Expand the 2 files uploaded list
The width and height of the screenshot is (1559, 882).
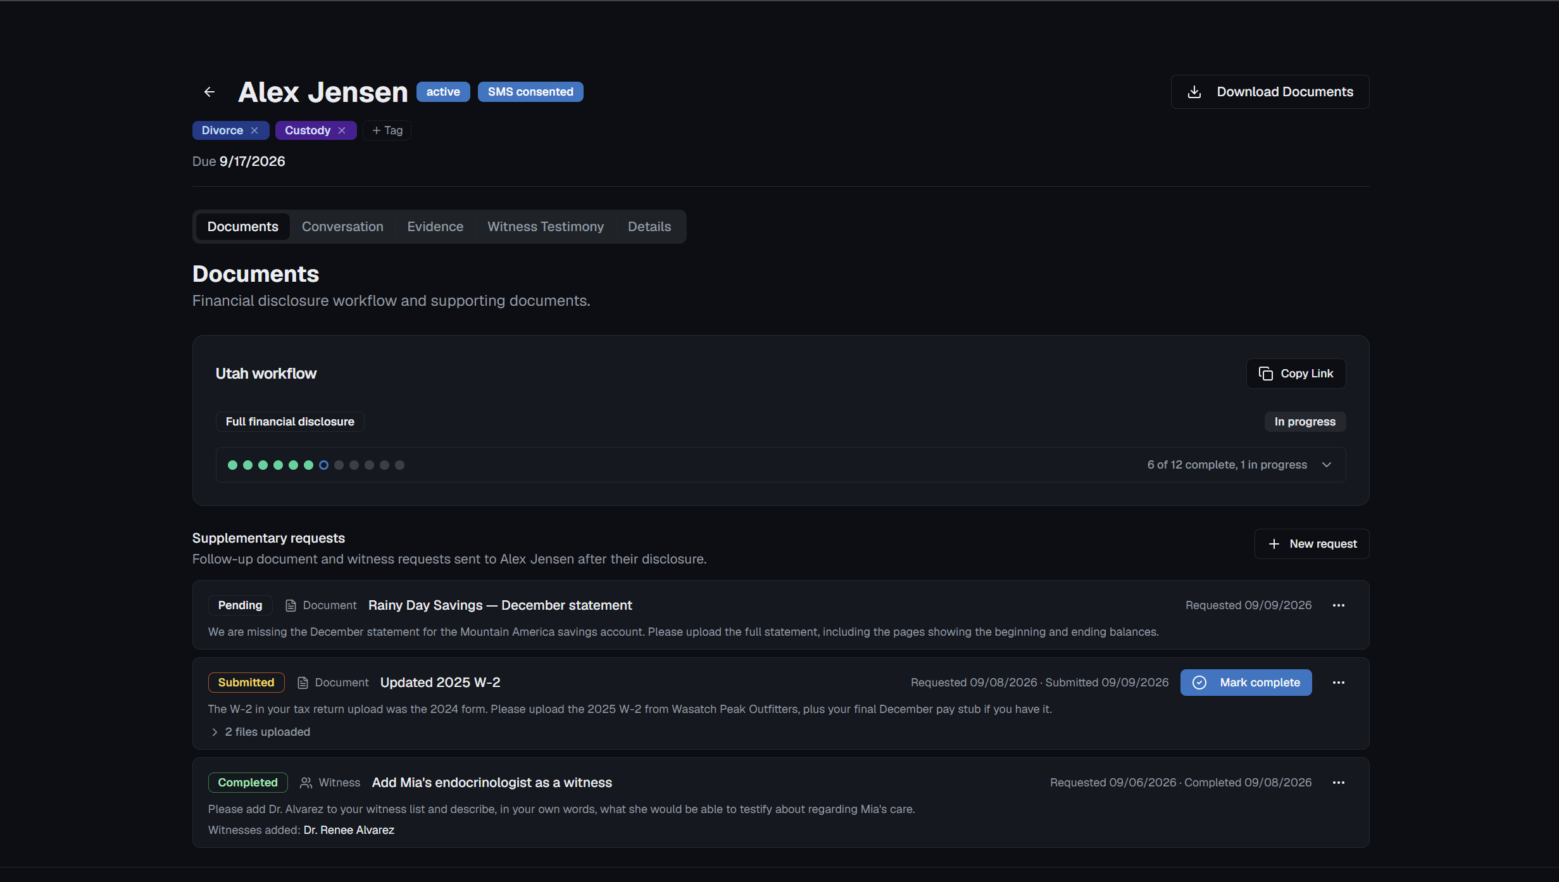click(x=260, y=732)
